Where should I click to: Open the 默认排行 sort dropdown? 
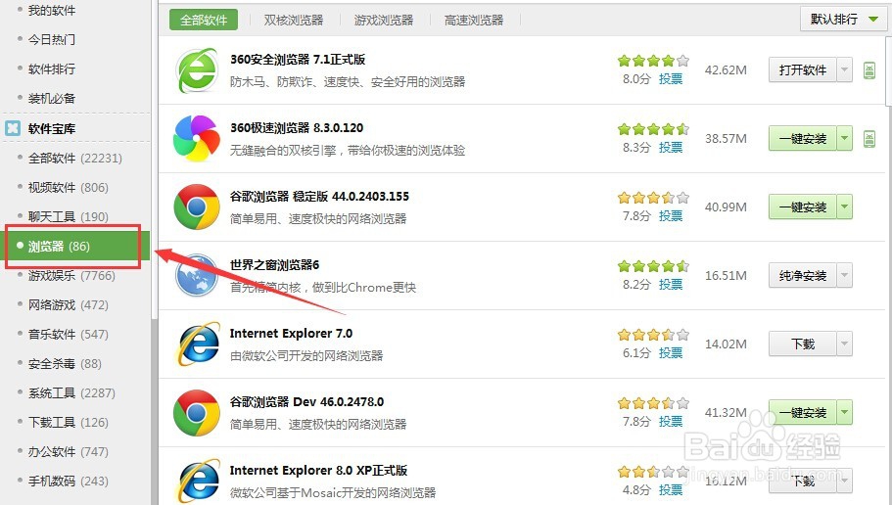pyautogui.click(x=844, y=20)
